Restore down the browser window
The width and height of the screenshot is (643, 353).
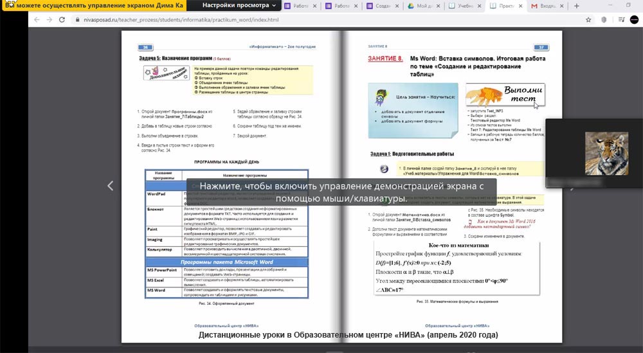click(x=628, y=5)
